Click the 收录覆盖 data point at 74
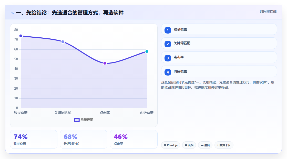The width and height of the screenshot is (287, 159). point(21,36)
